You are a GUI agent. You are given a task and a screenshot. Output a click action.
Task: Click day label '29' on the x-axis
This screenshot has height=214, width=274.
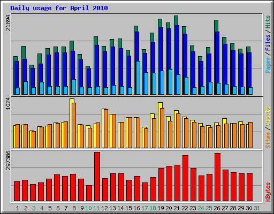point(241,208)
